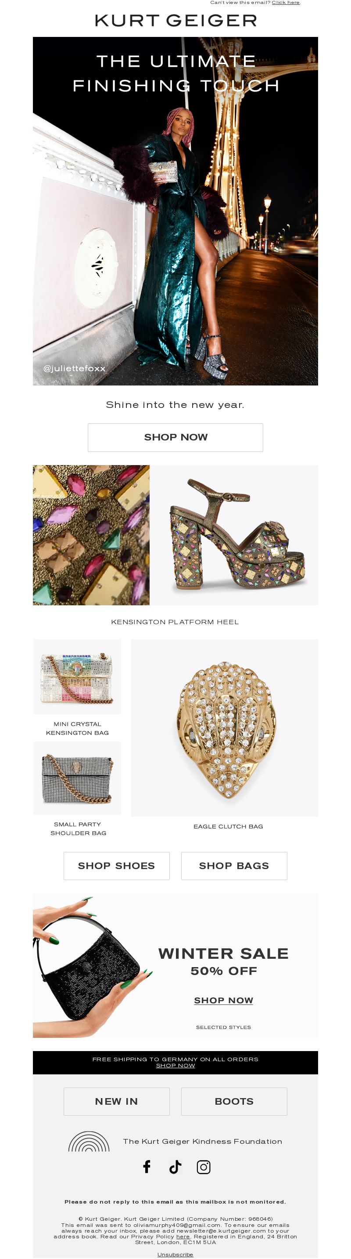Open the BOOTS category
Screen dimensions: 351x1259
click(234, 1101)
